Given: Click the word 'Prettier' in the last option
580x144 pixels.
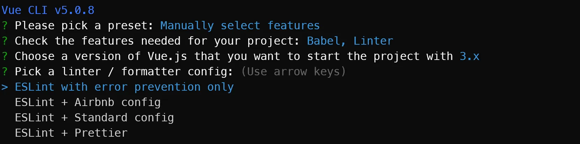Looking at the screenshot, I should click(x=101, y=133).
